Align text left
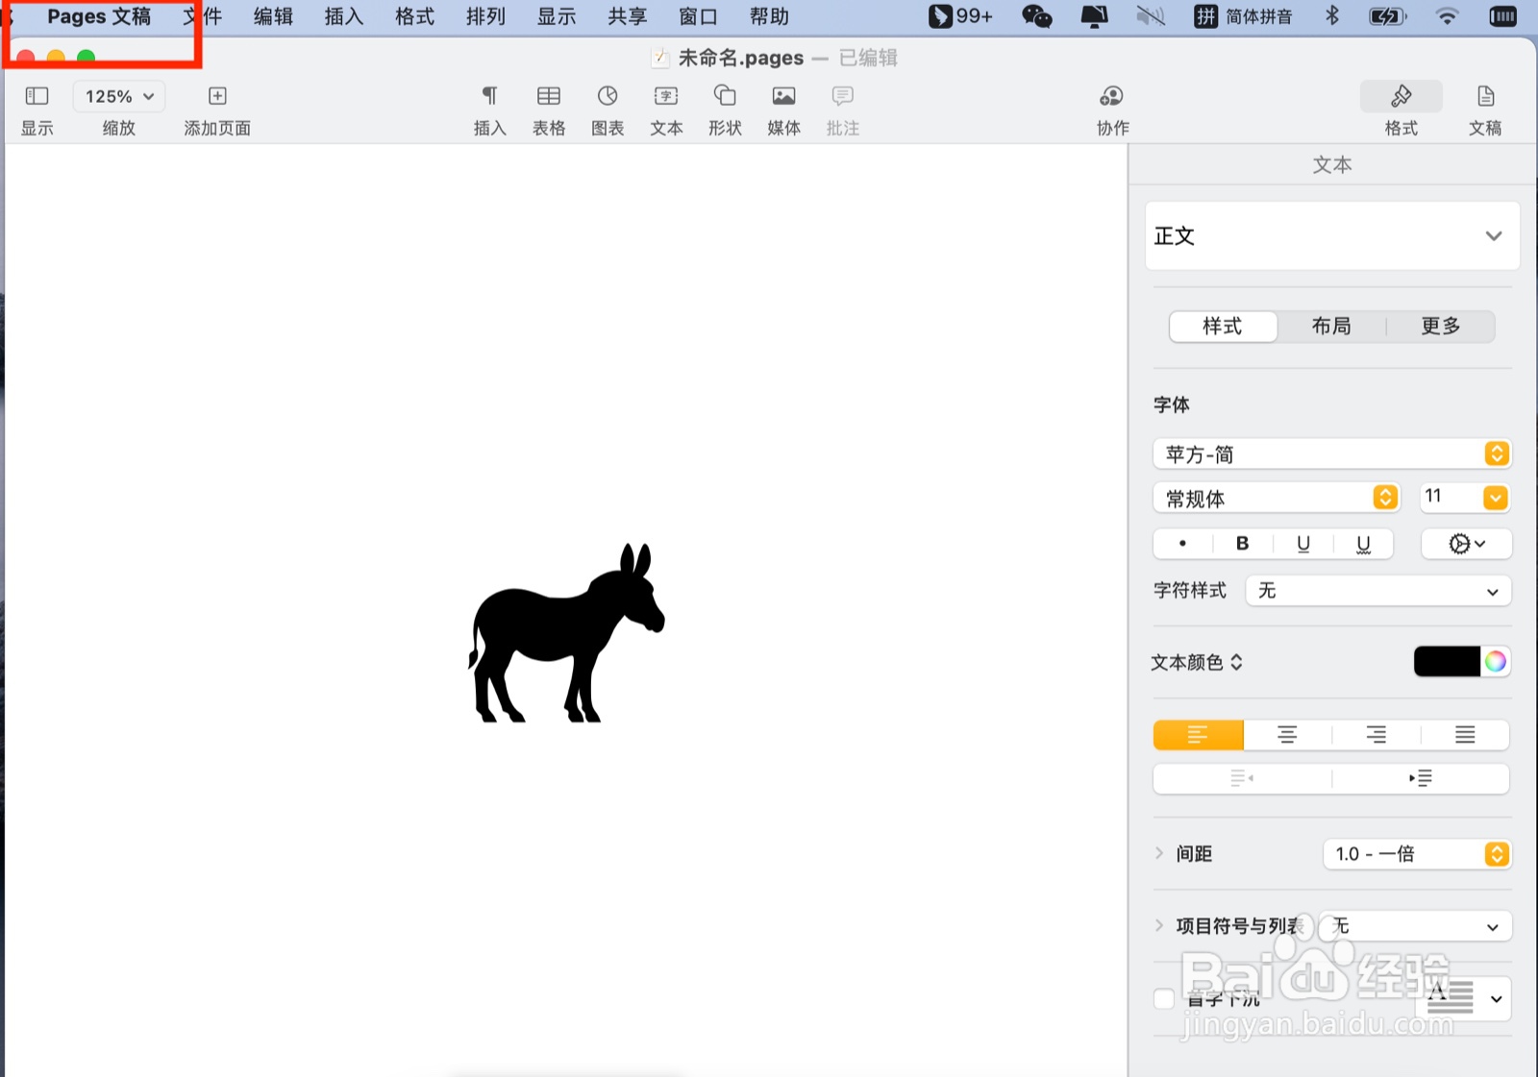Screen dimensions: 1538x1077 (1198, 735)
